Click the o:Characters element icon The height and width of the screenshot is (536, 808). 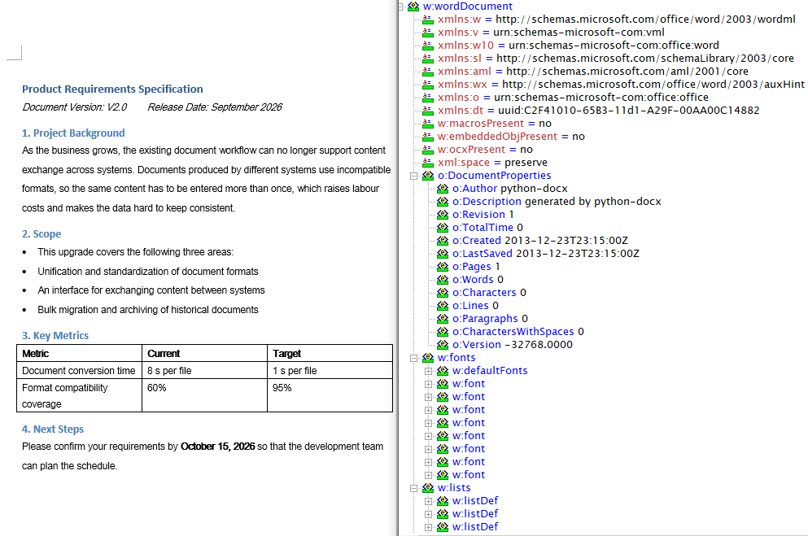pyautogui.click(x=443, y=293)
